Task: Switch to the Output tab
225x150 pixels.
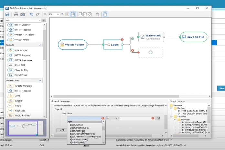Action: (x=182, y=101)
